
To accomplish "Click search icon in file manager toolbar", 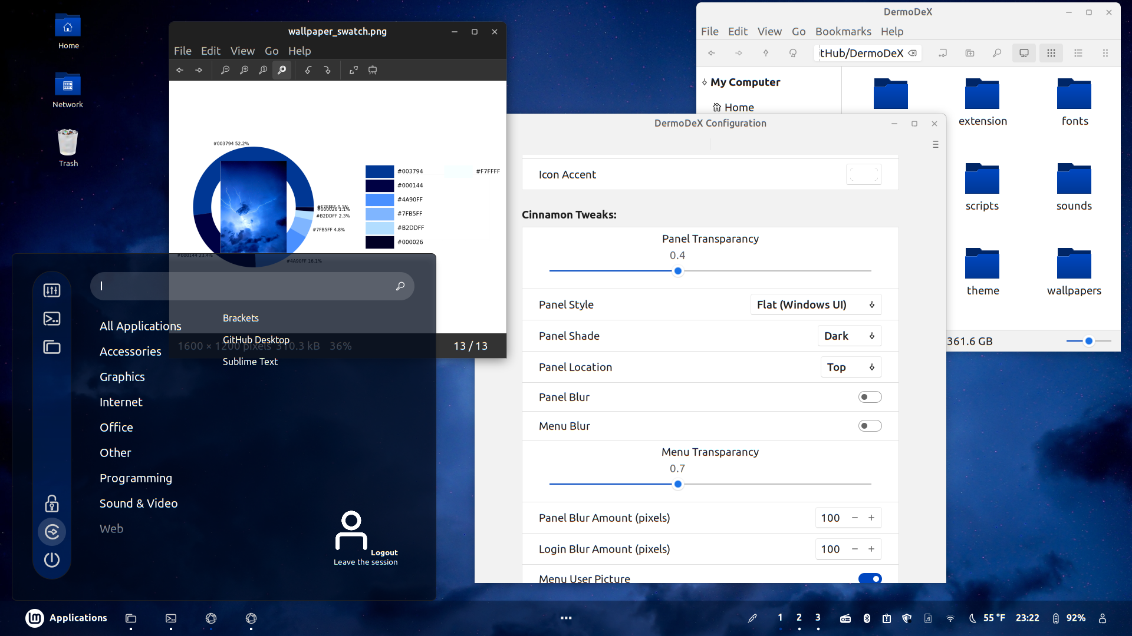I will tap(996, 53).
